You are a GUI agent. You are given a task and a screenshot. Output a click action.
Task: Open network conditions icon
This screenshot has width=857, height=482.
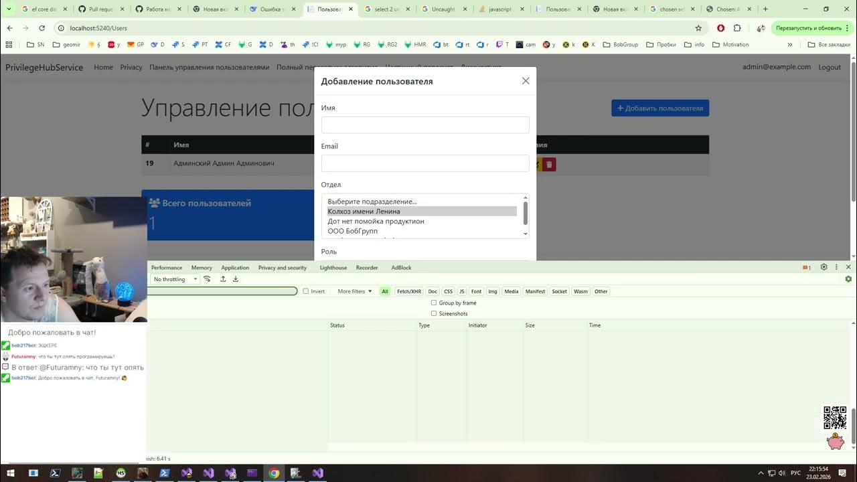coord(208,279)
